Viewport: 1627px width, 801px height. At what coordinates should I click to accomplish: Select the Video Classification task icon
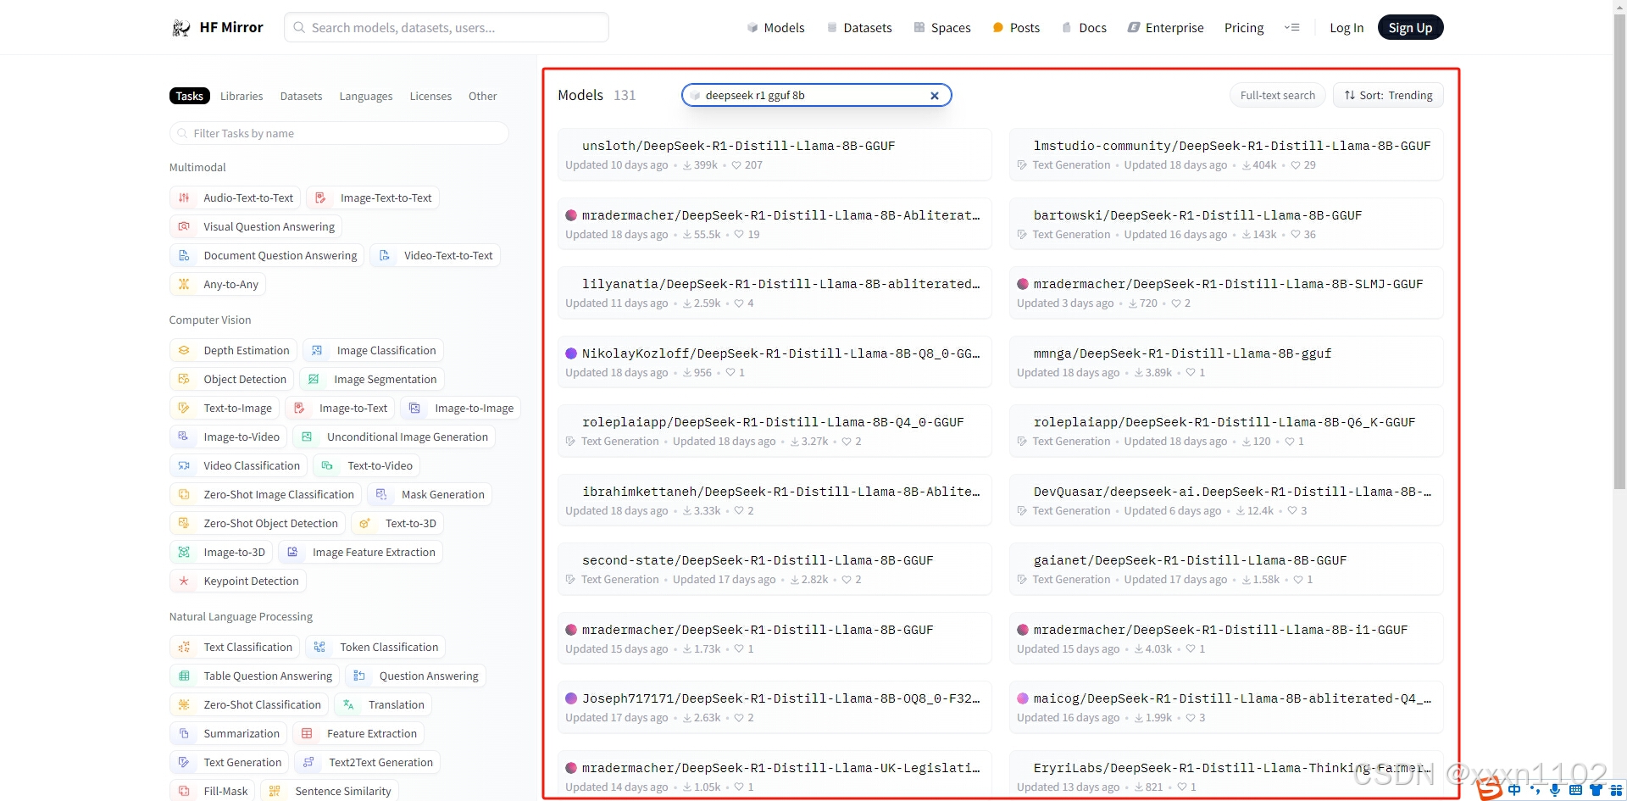point(184,466)
